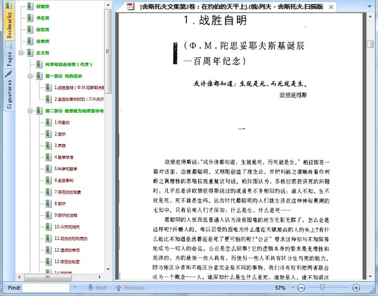
Task: Open the Bookmarks side panel tab
Action: point(9,21)
